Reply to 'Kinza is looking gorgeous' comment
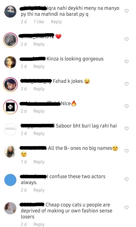 pos(39,67)
